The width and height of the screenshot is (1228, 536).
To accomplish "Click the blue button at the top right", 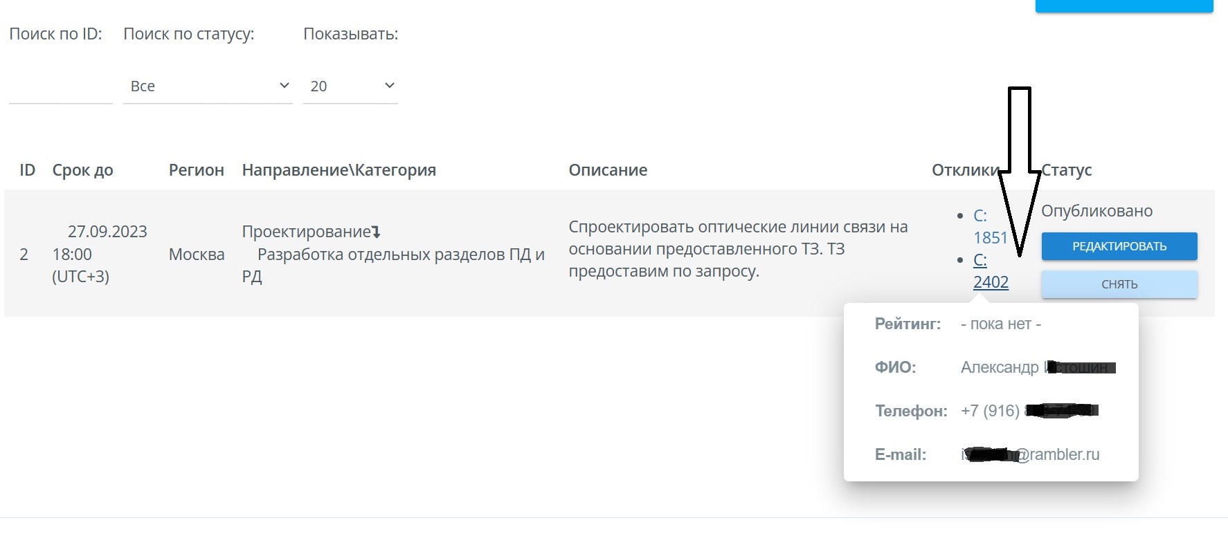I will tap(1123, 6).
